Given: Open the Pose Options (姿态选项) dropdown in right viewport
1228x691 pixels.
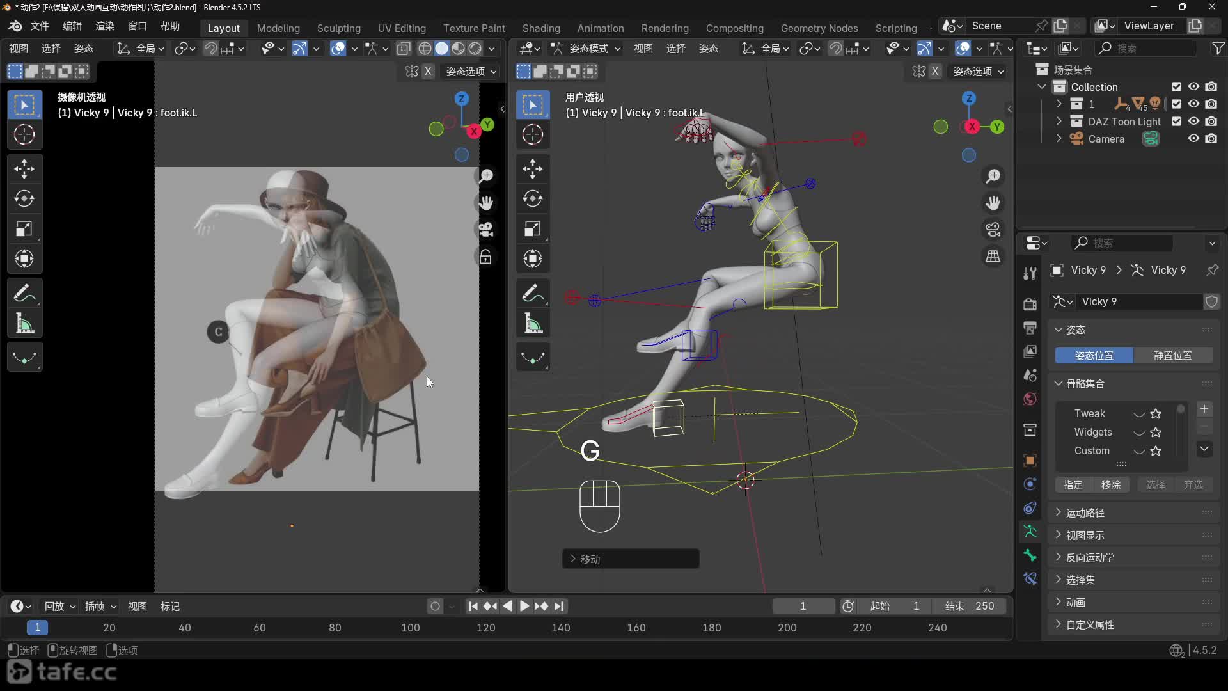Looking at the screenshot, I should [x=978, y=71].
